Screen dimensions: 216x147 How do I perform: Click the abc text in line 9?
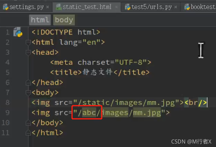[89, 113]
